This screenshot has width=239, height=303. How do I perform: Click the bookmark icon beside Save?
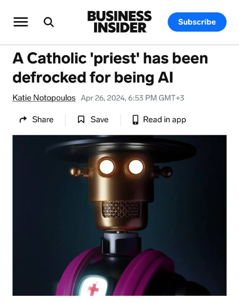[81, 119]
